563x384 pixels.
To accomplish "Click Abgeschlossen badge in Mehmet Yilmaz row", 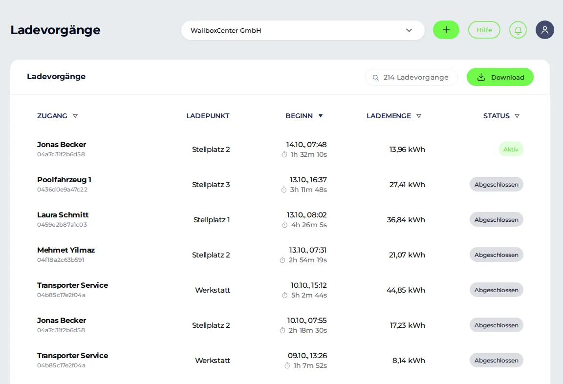I will pyautogui.click(x=496, y=255).
